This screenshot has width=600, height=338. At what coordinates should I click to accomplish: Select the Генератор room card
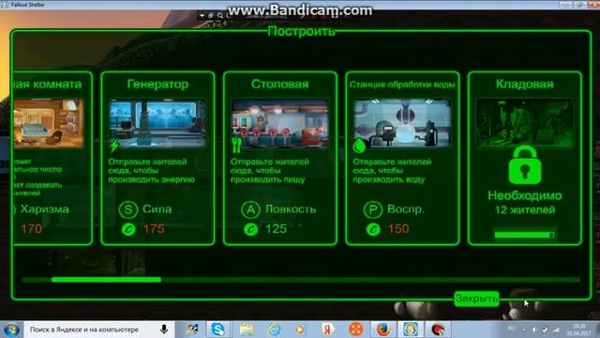(157, 158)
